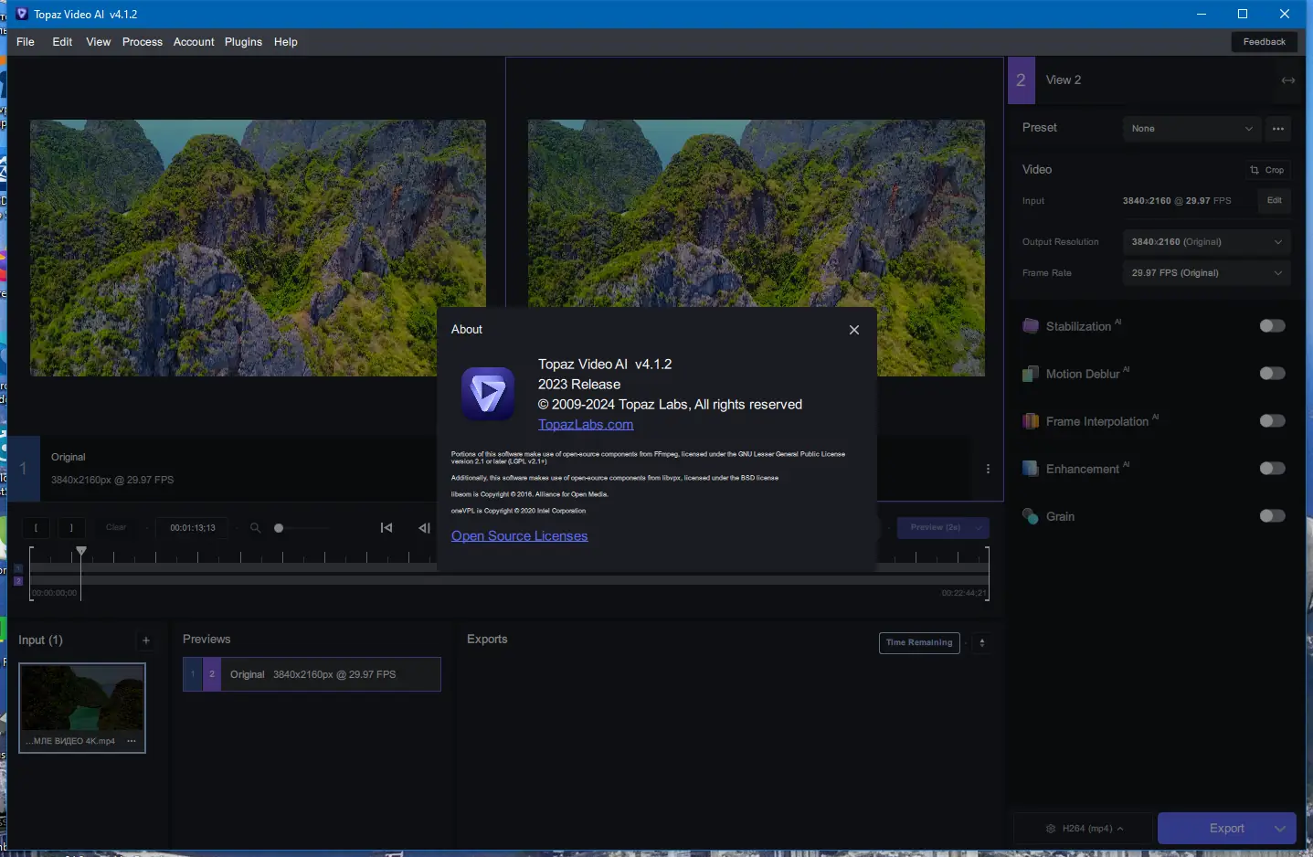The image size is (1313, 857).
Task: Expand the Export dropdown arrow
Action: [1281, 829]
